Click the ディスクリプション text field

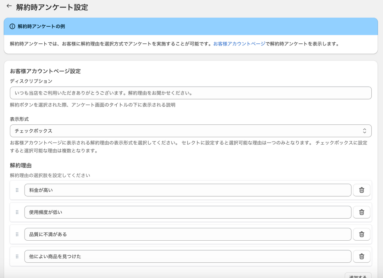[190, 93]
